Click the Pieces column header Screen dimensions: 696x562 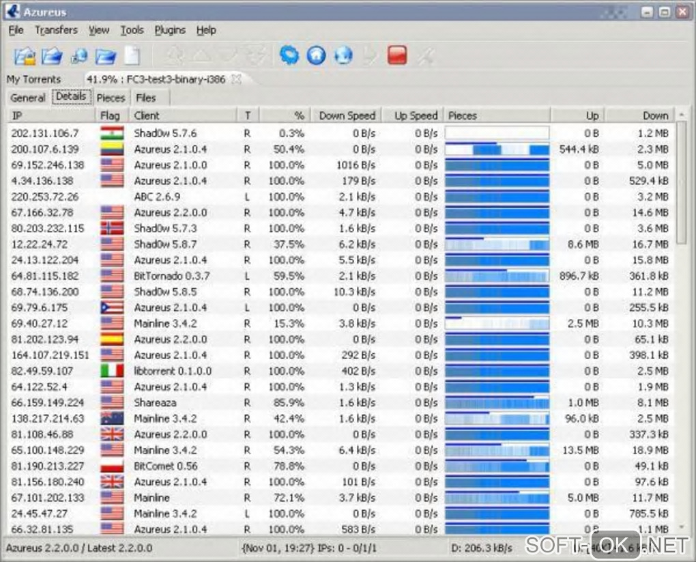[497, 115]
